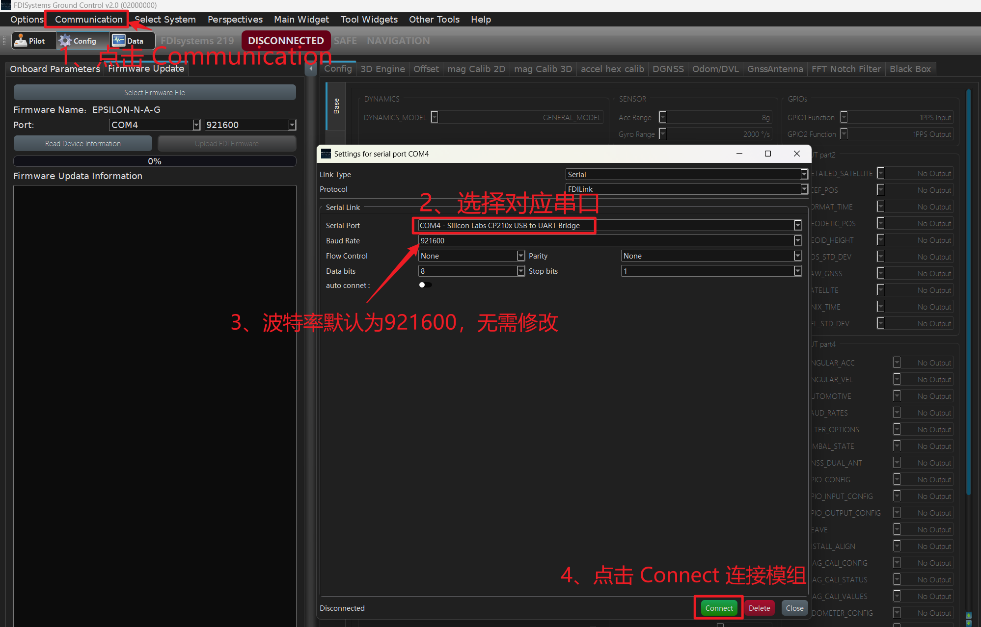Open the GPIO1 Function dropdown arrow
Screen dimensions: 981x627
tap(844, 117)
